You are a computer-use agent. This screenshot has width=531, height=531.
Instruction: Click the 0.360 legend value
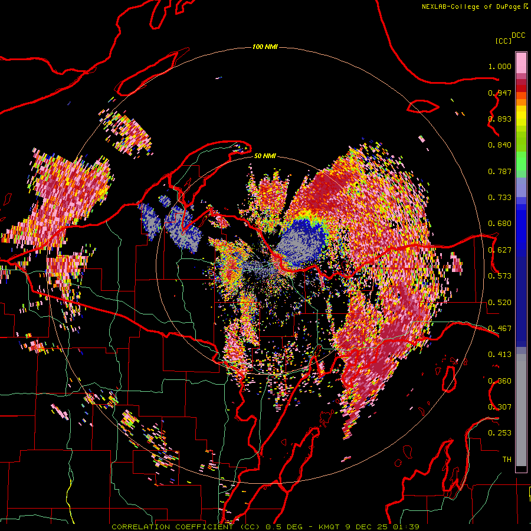(x=500, y=381)
